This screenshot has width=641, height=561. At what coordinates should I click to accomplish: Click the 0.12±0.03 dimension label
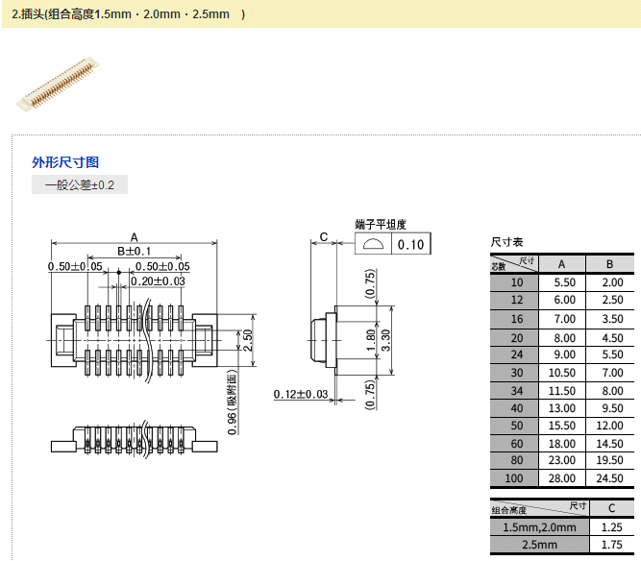[x=301, y=394]
